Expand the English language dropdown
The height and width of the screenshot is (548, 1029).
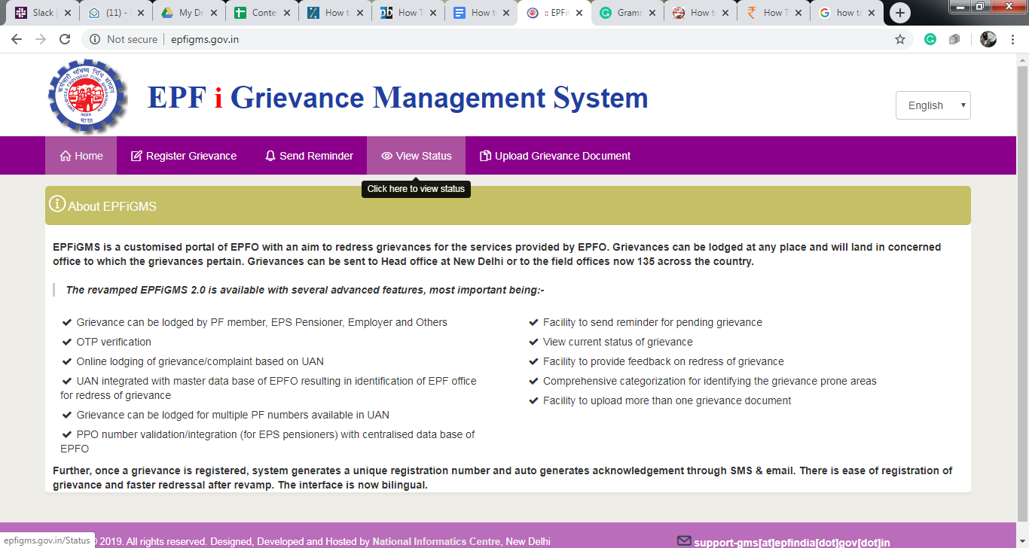click(933, 105)
